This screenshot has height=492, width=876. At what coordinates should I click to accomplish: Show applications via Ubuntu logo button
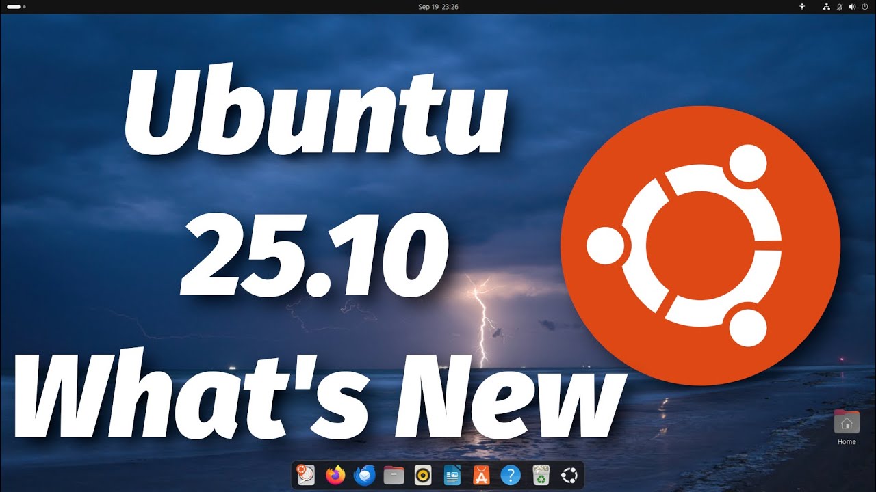[x=569, y=475]
